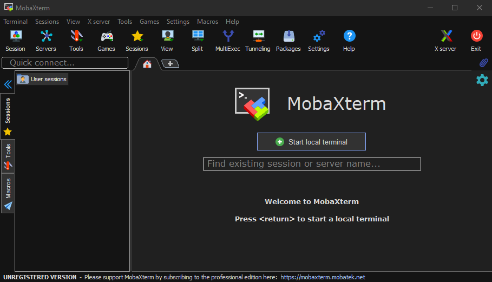Open the teal gear settings icon
The image size is (492, 282).
tap(482, 80)
